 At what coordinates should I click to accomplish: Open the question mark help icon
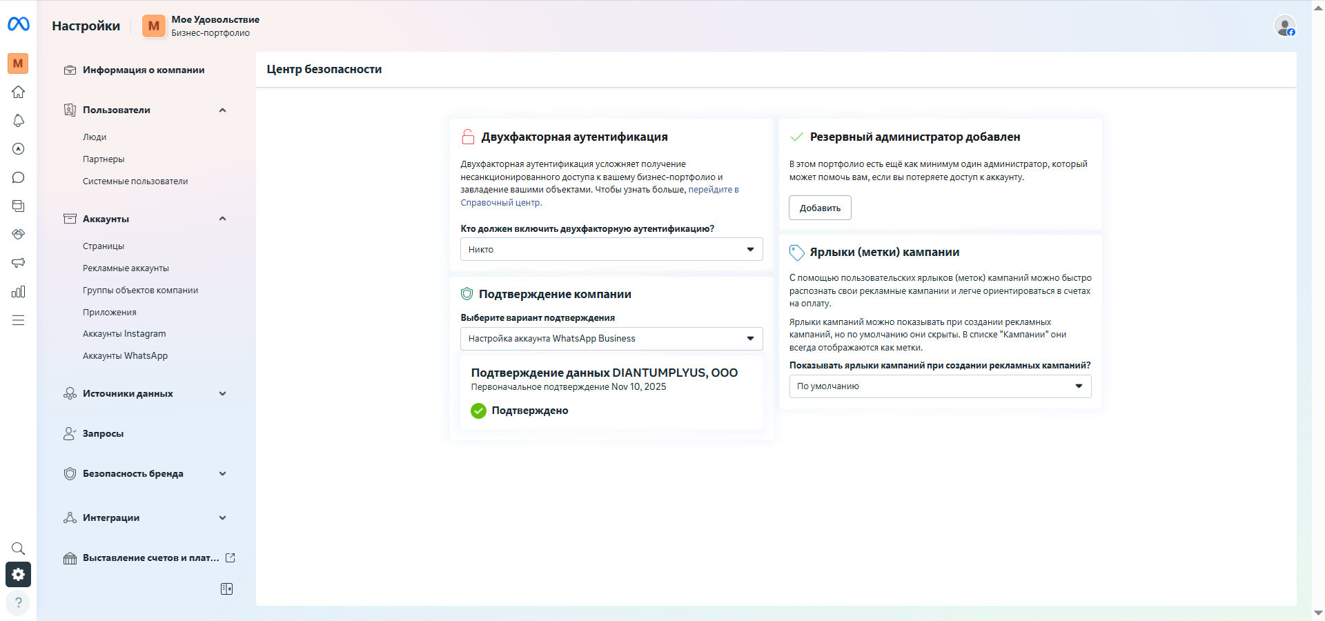[x=19, y=602]
